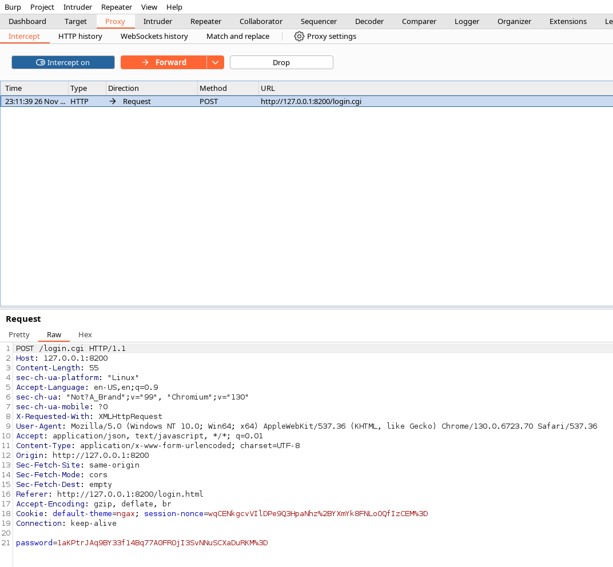
Task: Open the Burp menu
Action: click(13, 7)
